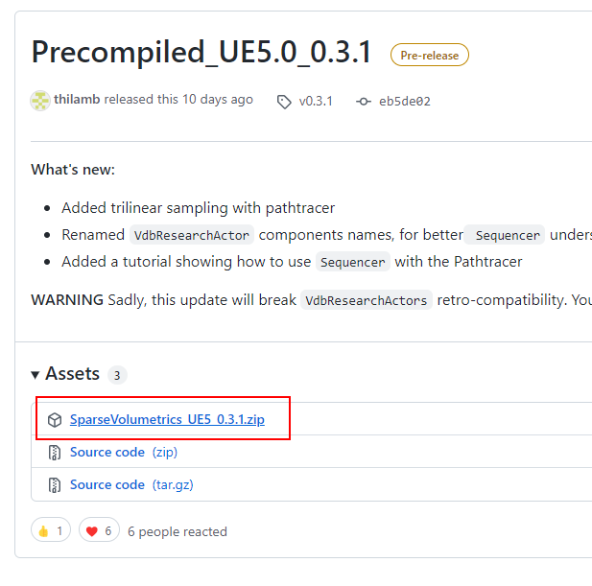
Task: Click the package icon for SparseVolumetrics zip
Action: [x=55, y=420]
